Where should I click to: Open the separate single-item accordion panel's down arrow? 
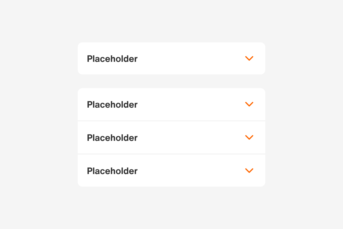click(249, 58)
